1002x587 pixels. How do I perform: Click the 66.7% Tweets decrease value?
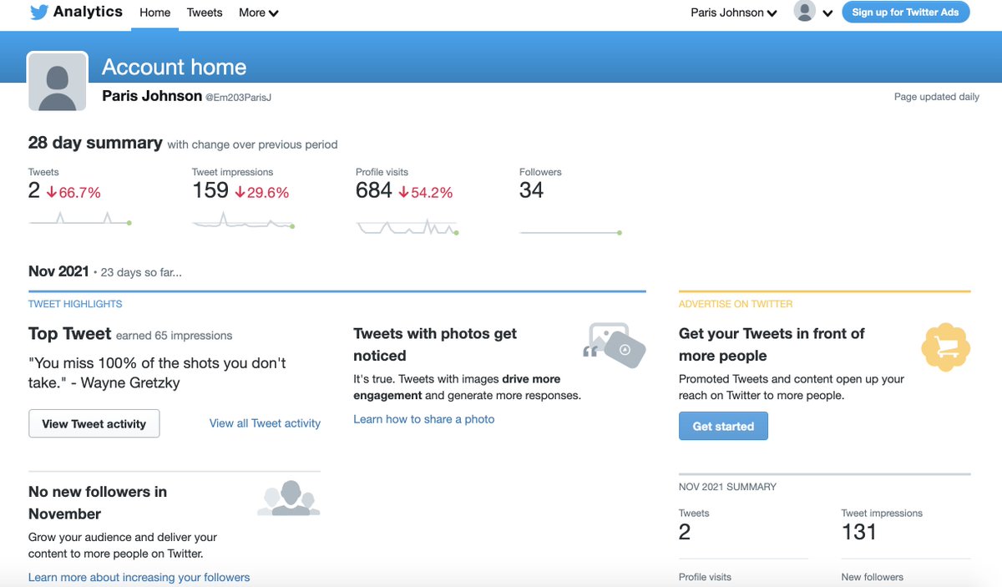tap(73, 193)
